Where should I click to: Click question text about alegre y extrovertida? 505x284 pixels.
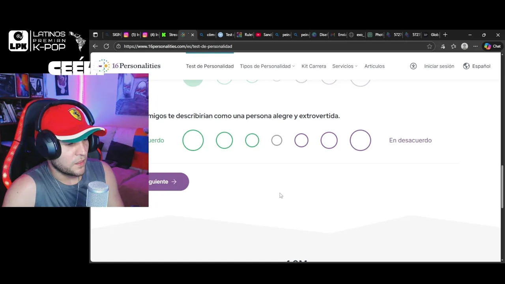click(x=244, y=116)
